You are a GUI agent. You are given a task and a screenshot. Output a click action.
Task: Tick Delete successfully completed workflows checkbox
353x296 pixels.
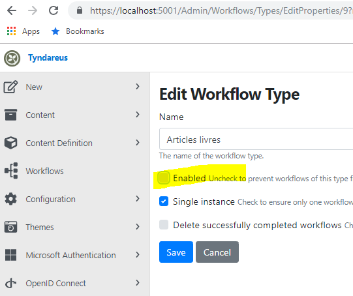coord(164,224)
